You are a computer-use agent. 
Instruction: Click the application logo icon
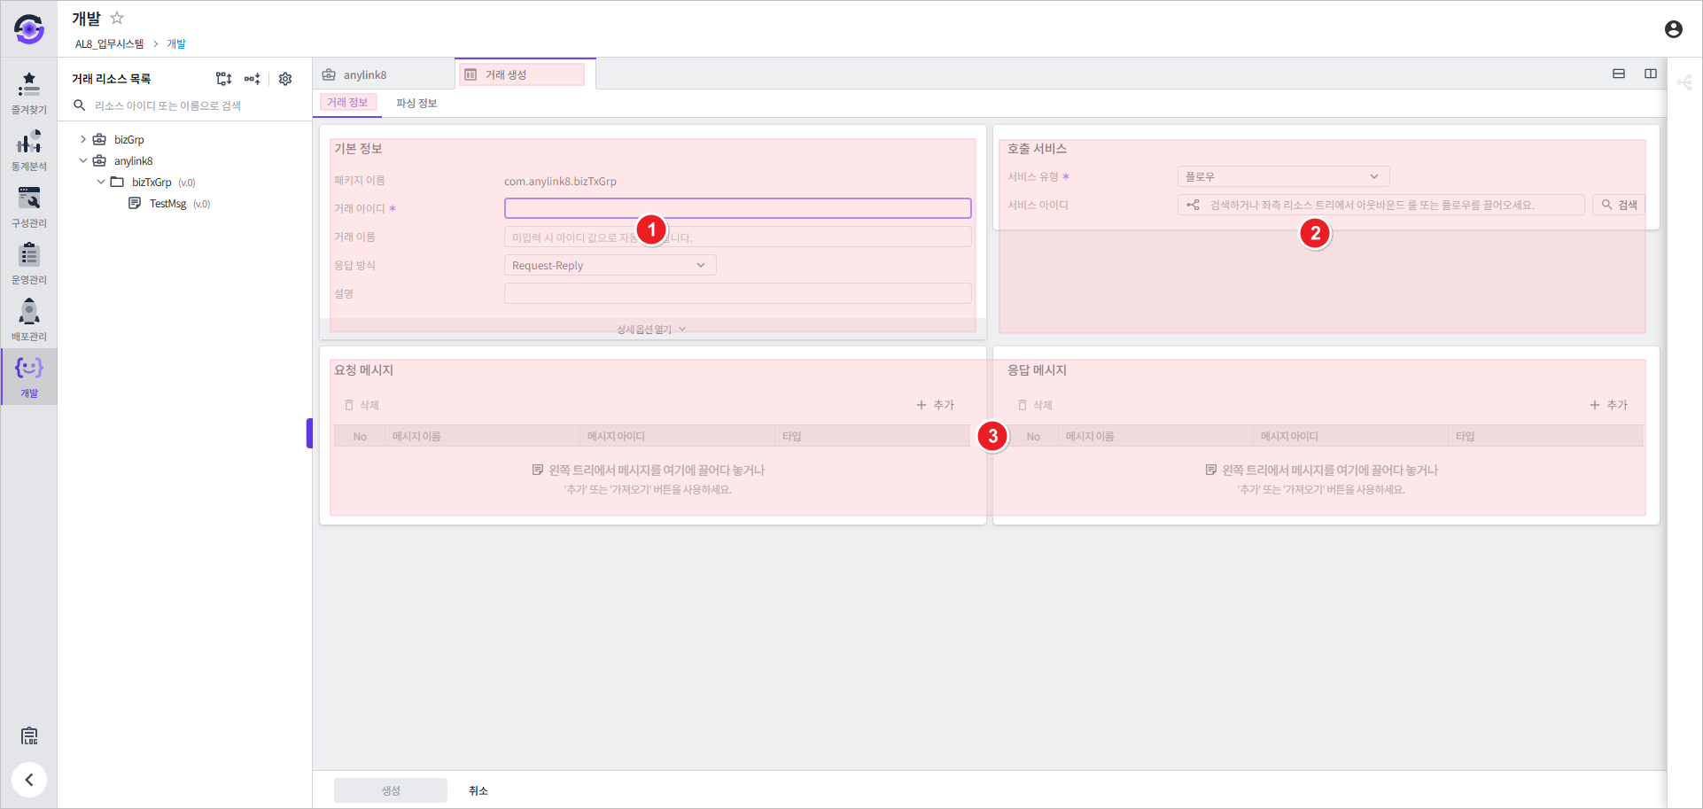point(29,29)
